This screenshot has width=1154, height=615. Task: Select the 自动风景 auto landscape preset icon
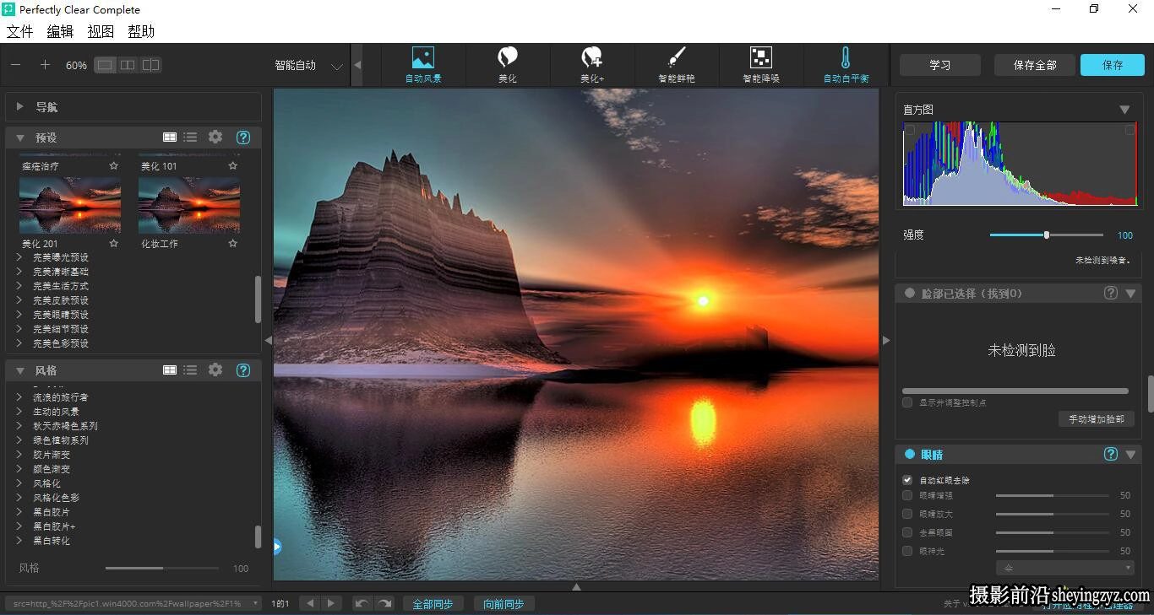[x=423, y=57]
